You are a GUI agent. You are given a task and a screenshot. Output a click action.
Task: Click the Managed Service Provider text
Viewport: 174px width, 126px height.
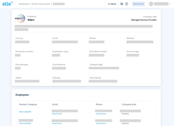coord(144,20)
